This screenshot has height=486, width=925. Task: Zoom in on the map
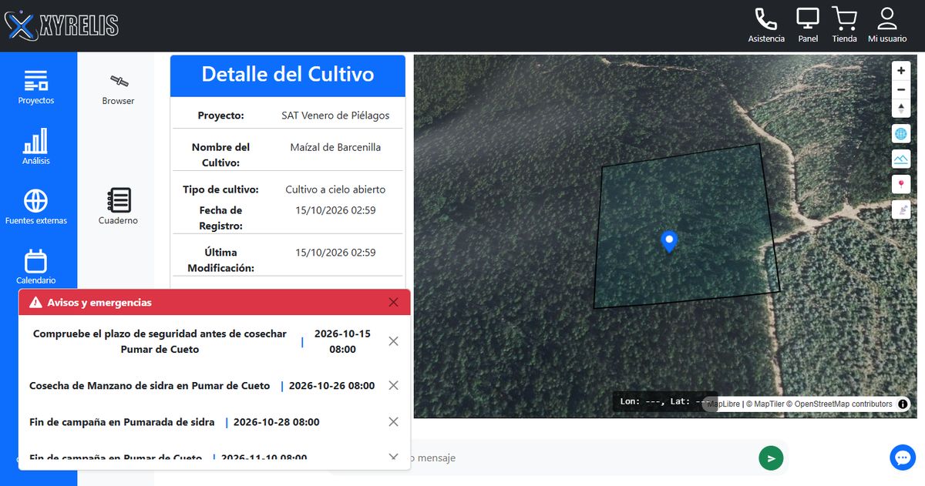tap(901, 70)
